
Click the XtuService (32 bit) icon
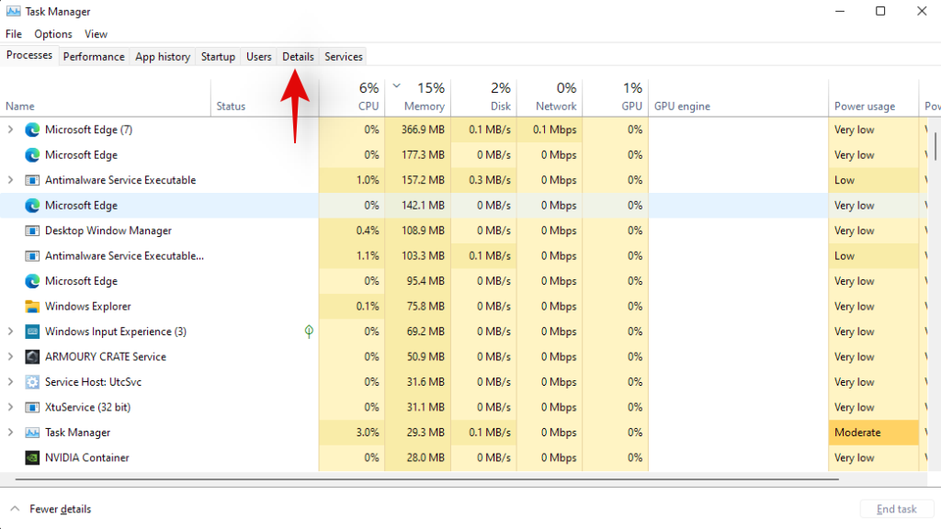pyautogui.click(x=32, y=408)
